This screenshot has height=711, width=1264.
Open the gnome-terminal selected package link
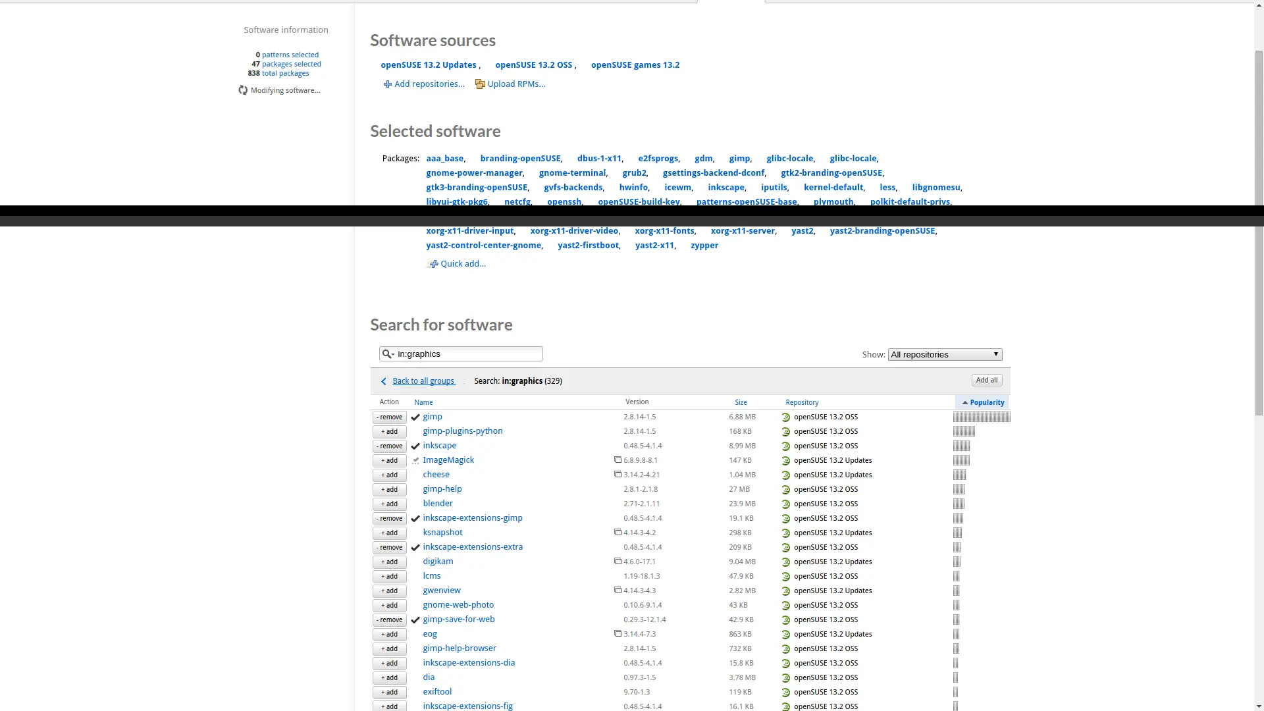pyautogui.click(x=572, y=173)
